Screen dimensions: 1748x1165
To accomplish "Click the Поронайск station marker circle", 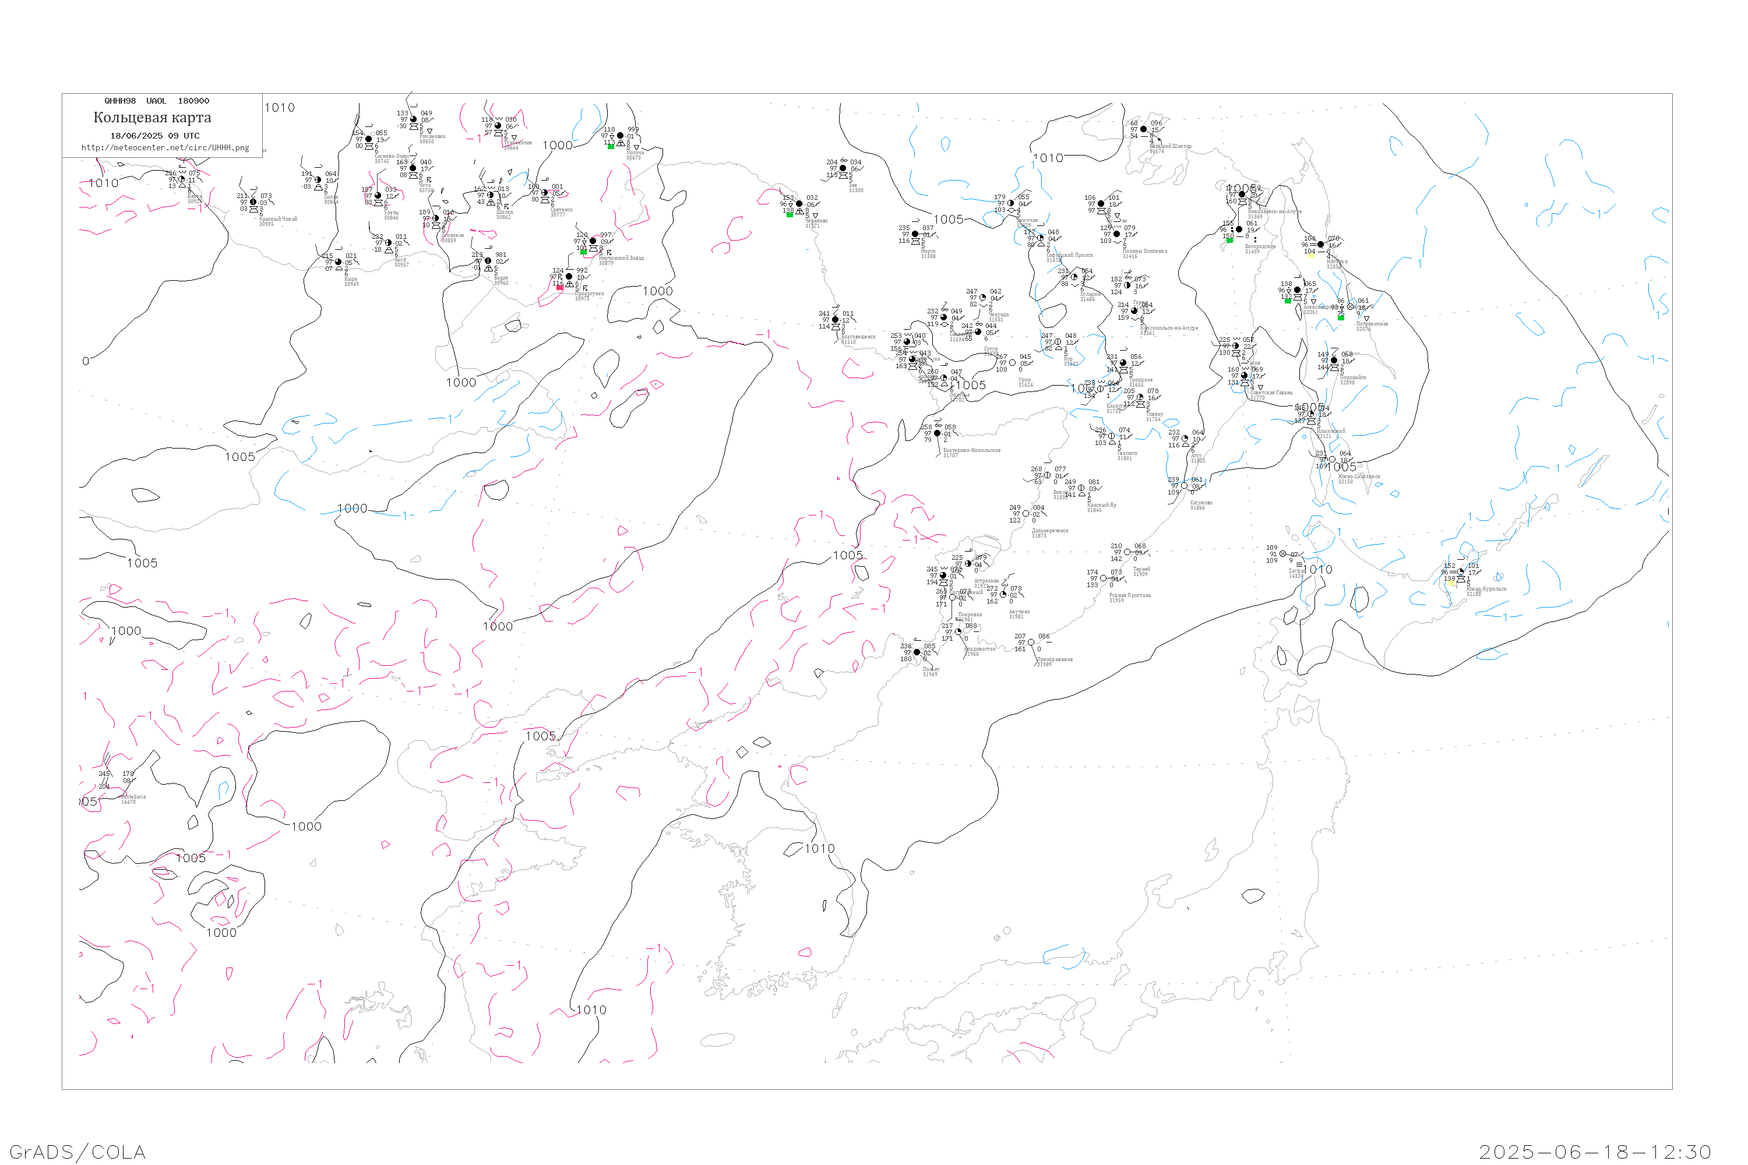I will 1334,361.
